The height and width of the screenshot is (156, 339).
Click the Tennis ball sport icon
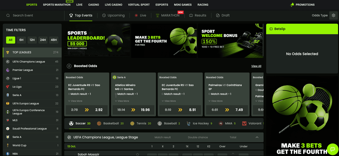tap(132, 123)
